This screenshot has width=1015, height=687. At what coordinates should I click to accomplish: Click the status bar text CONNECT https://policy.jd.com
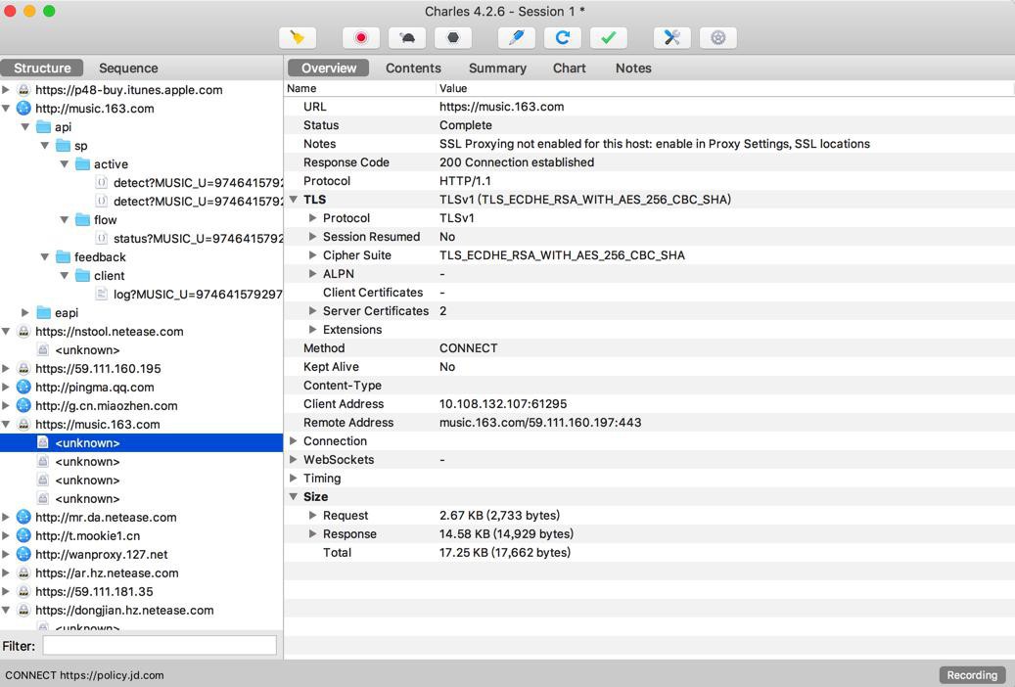point(84,674)
